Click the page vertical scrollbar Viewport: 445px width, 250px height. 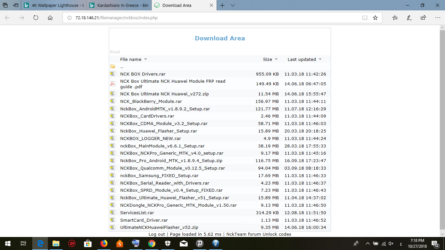[442, 130]
